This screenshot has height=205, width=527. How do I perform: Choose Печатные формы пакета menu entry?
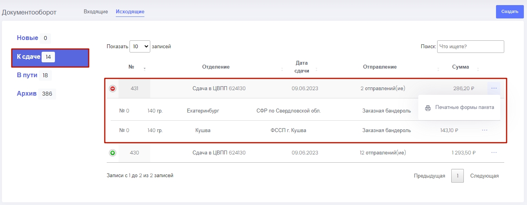464,107
